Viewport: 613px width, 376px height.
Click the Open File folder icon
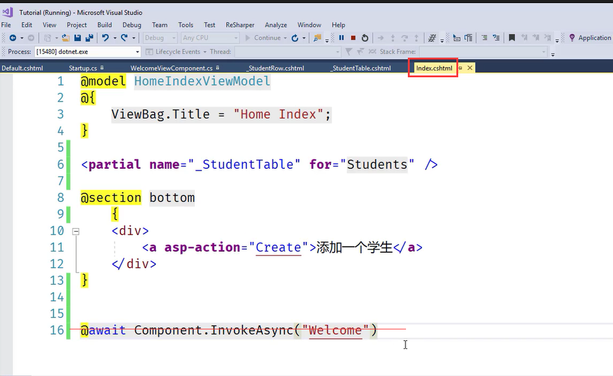point(66,38)
